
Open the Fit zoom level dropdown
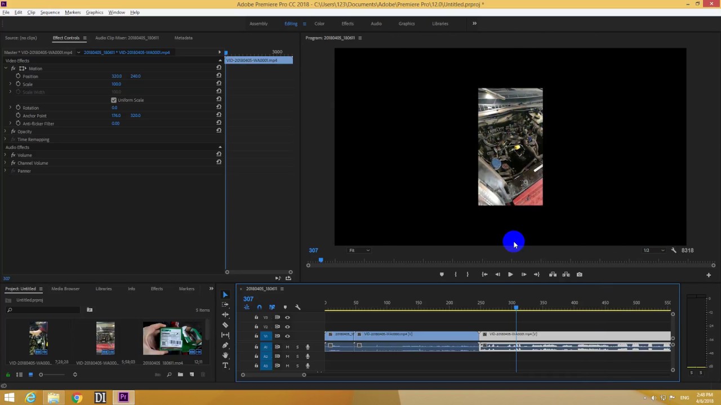point(359,250)
